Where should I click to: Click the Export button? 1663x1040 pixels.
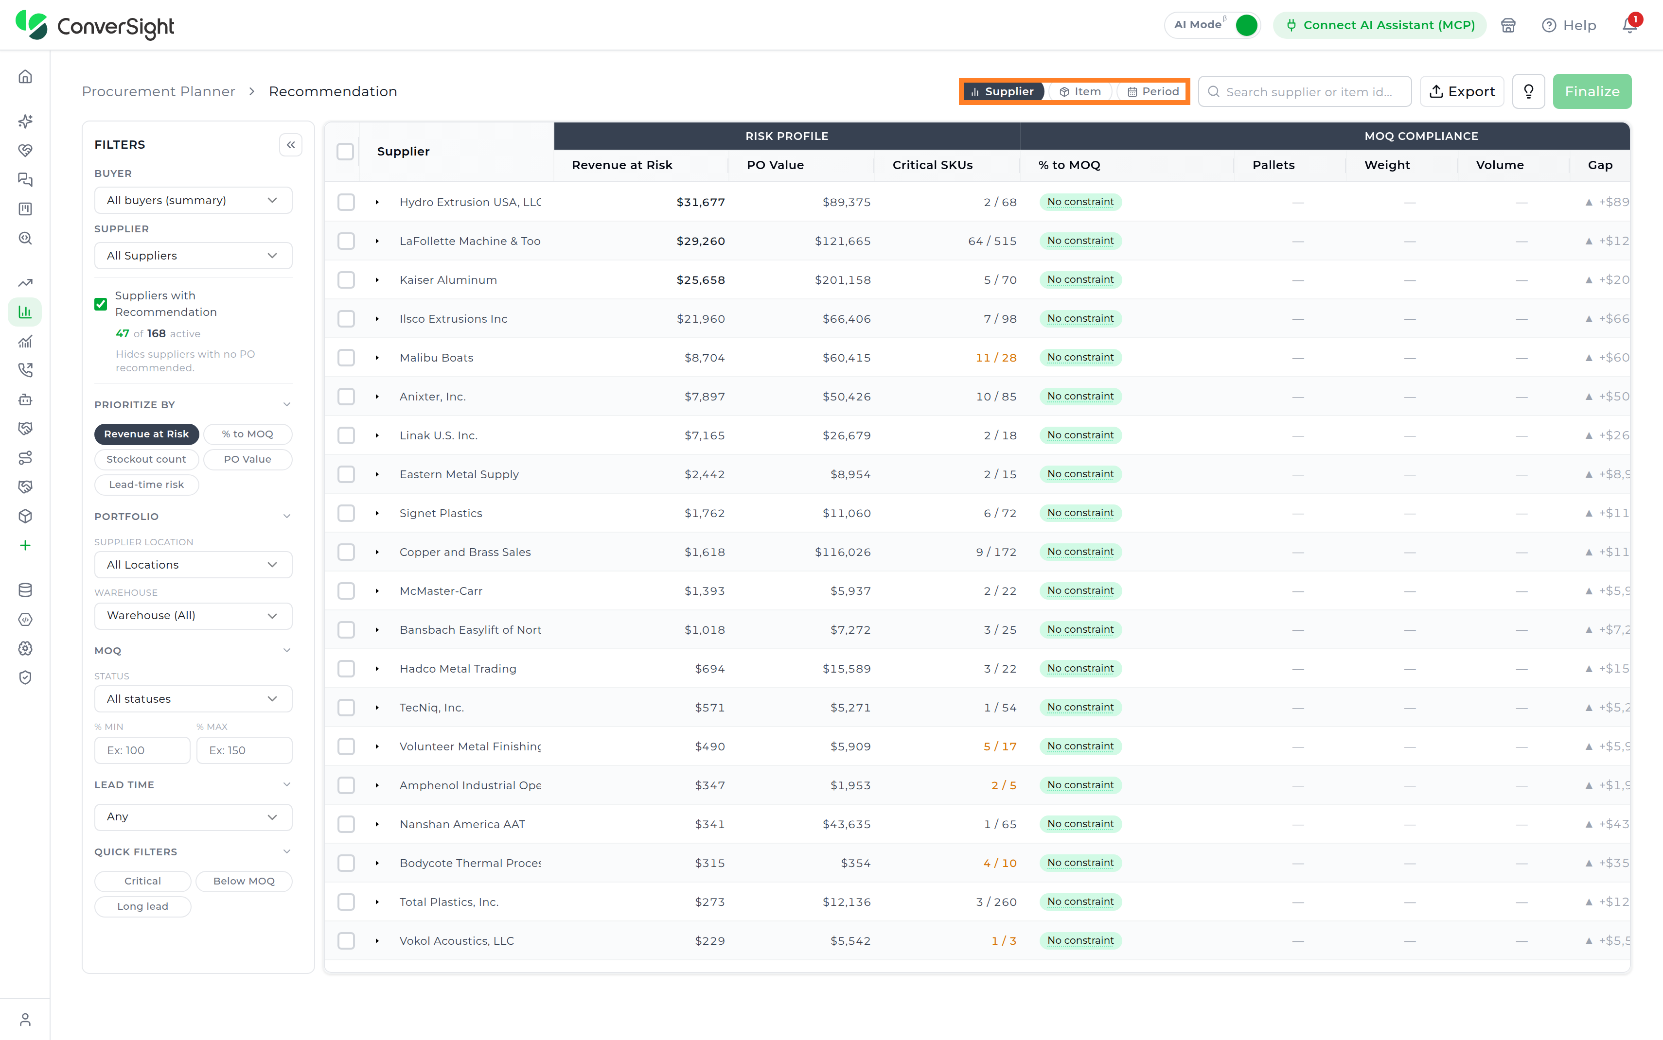(x=1462, y=91)
